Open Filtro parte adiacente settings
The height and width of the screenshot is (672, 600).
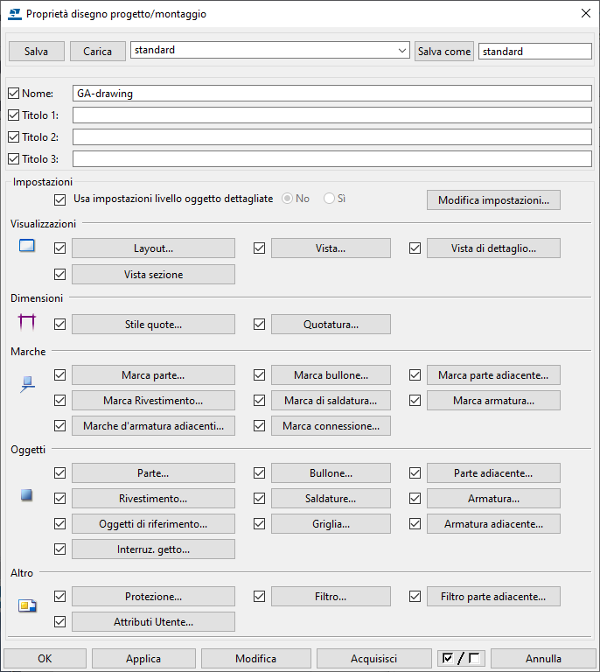493,597
